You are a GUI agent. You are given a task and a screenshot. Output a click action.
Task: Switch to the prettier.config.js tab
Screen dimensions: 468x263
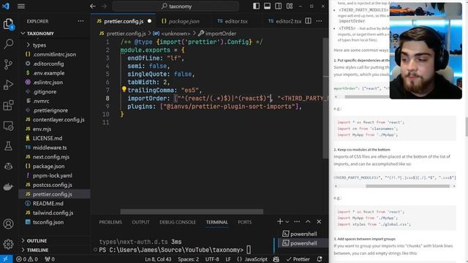click(124, 21)
